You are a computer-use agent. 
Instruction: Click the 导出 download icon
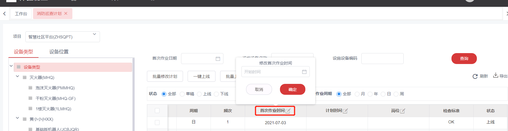pos(495,75)
